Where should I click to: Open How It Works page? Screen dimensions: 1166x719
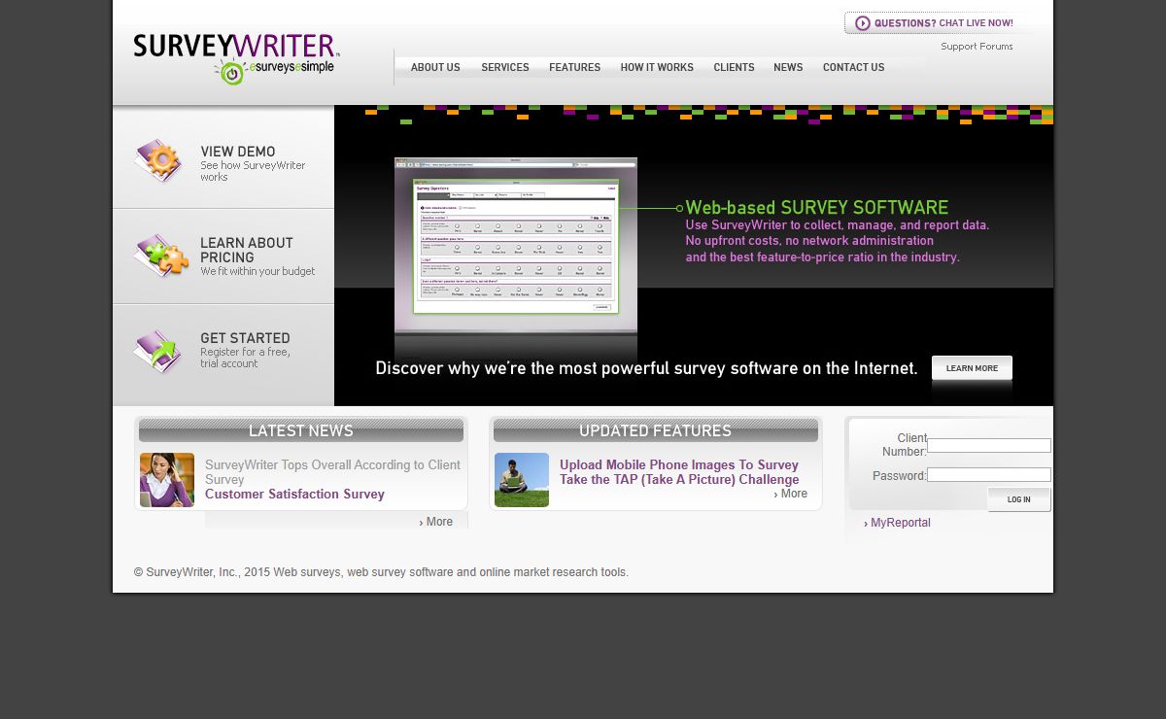point(657,68)
